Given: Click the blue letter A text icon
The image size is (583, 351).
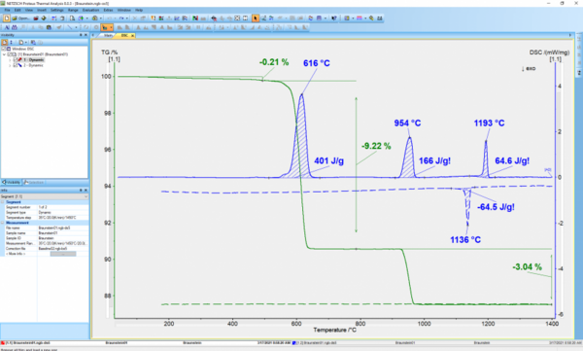Looking at the screenshot, I should pyautogui.click(x=7, y=27).
